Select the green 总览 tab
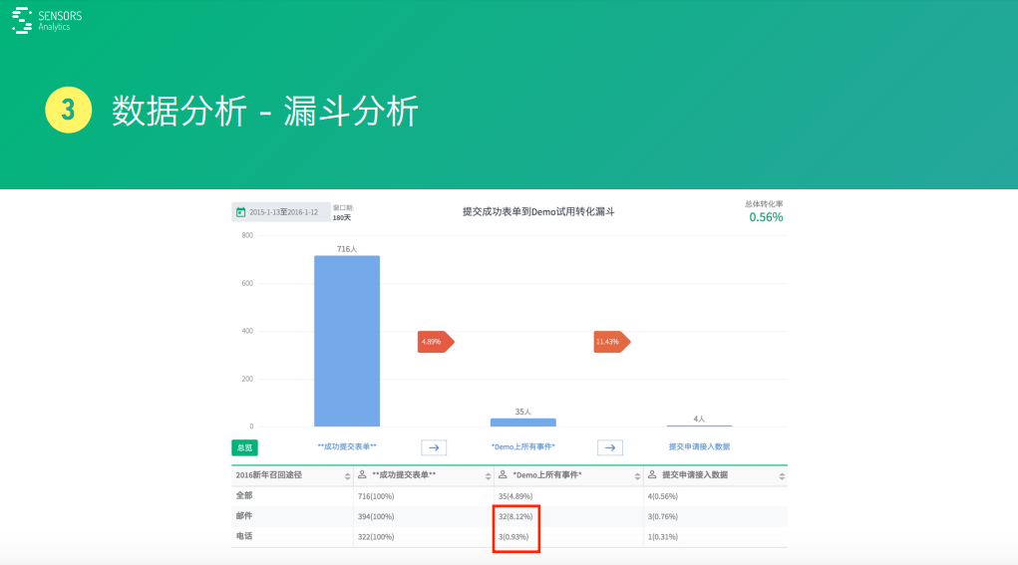The width and height of the screenshot is (1018, 565). [244, 447]
